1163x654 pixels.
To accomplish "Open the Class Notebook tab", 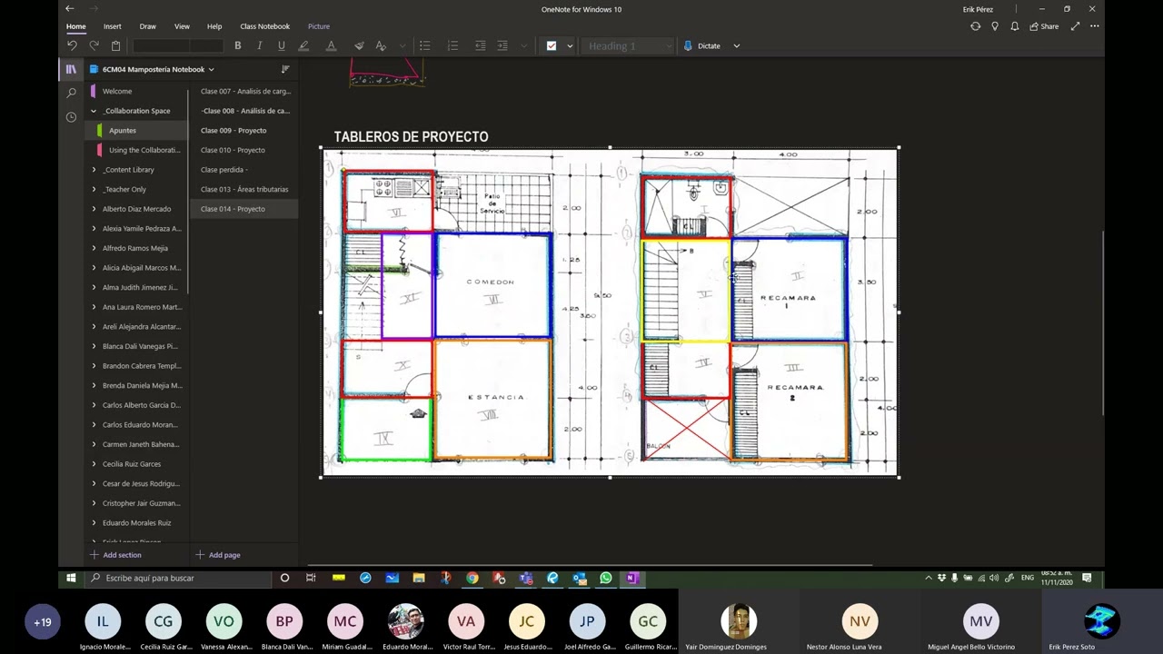I will (264, 26).
